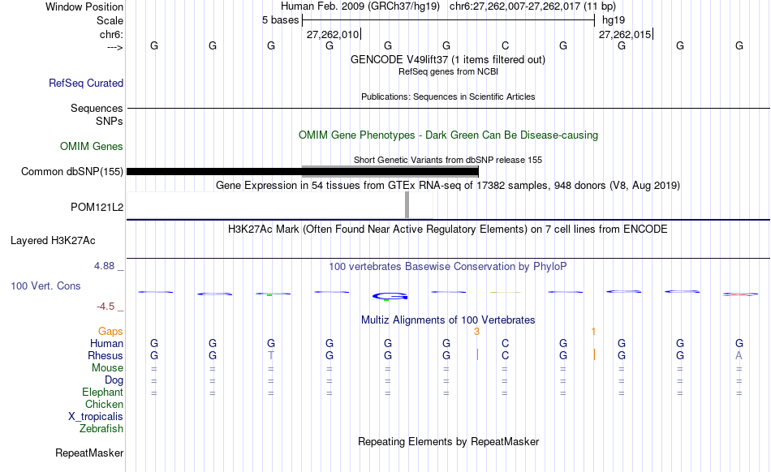The width and height of the screenshot is (771, 472).
Task: Select the Chicken alignment row label
Action: [x=104, y=404]
